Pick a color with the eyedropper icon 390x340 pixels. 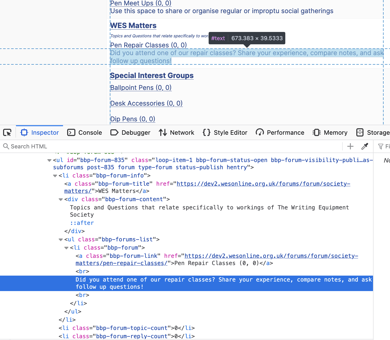point(365,146)
